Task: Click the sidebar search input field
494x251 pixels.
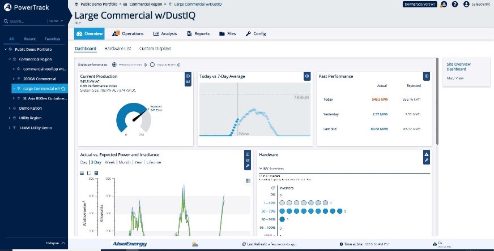Action: point(28,21)
